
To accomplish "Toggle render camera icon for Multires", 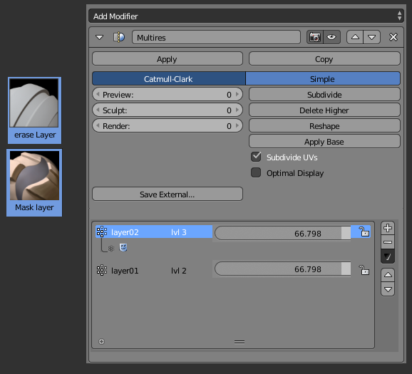I will pos(315,37).
